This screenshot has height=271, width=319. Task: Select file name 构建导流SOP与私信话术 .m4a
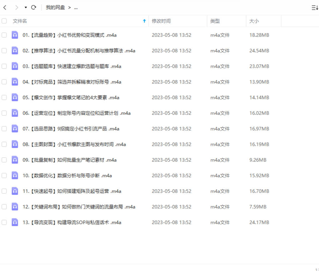click(89, 222)
